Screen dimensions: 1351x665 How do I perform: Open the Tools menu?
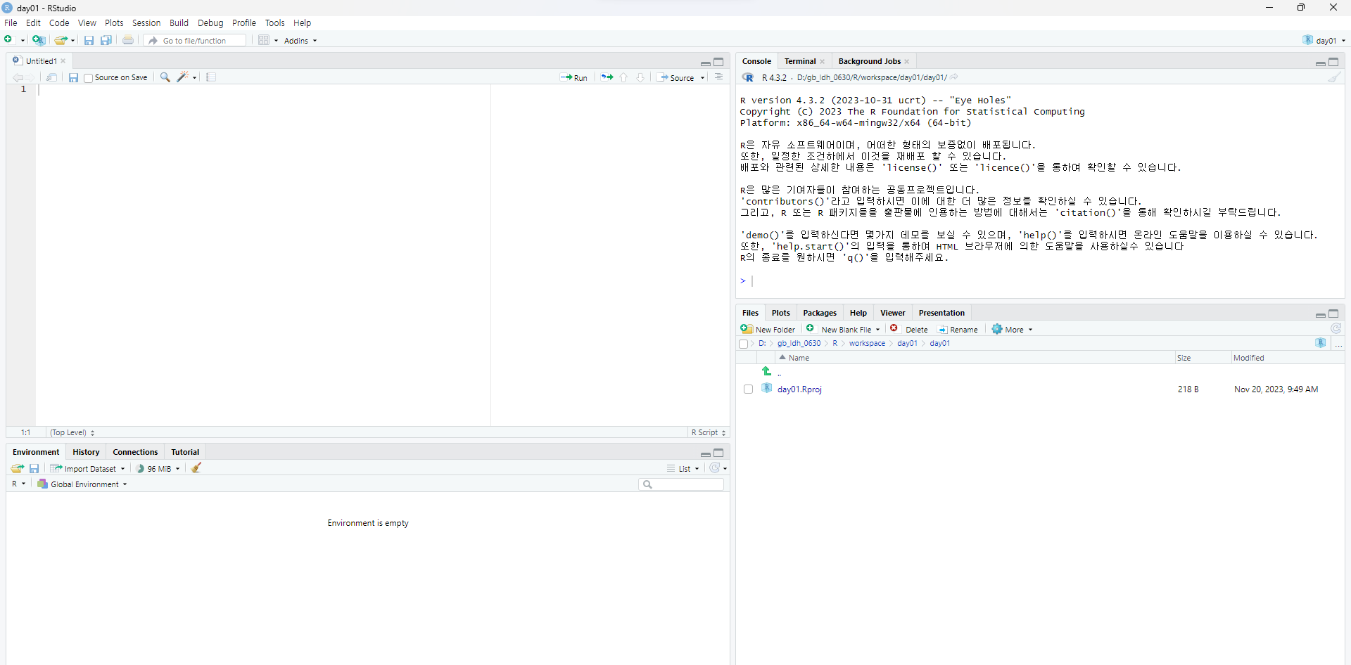pyautogui.click(x=274, y=23)
